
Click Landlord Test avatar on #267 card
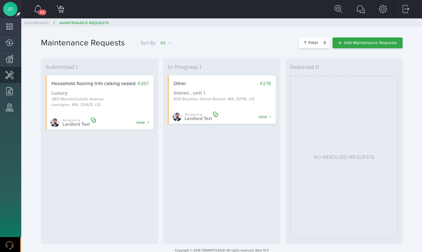[x=55, y=123]
